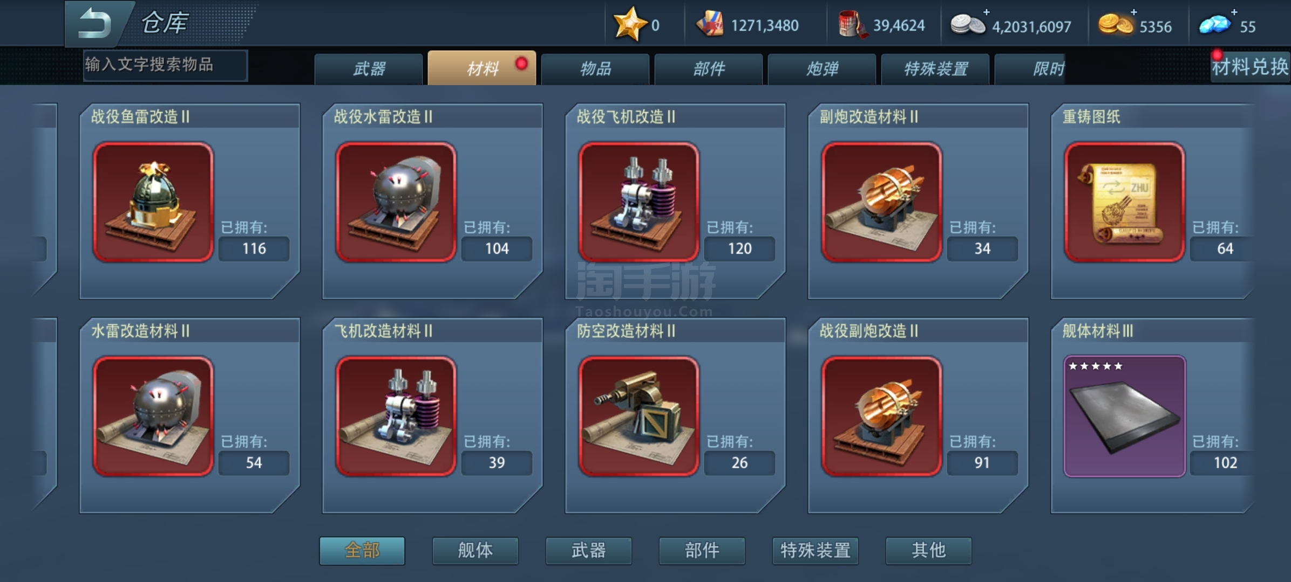Open the 炮弹 tab
Image resolution: width=1291 pixels, height=582 pixels.
(x=822, y=69)
